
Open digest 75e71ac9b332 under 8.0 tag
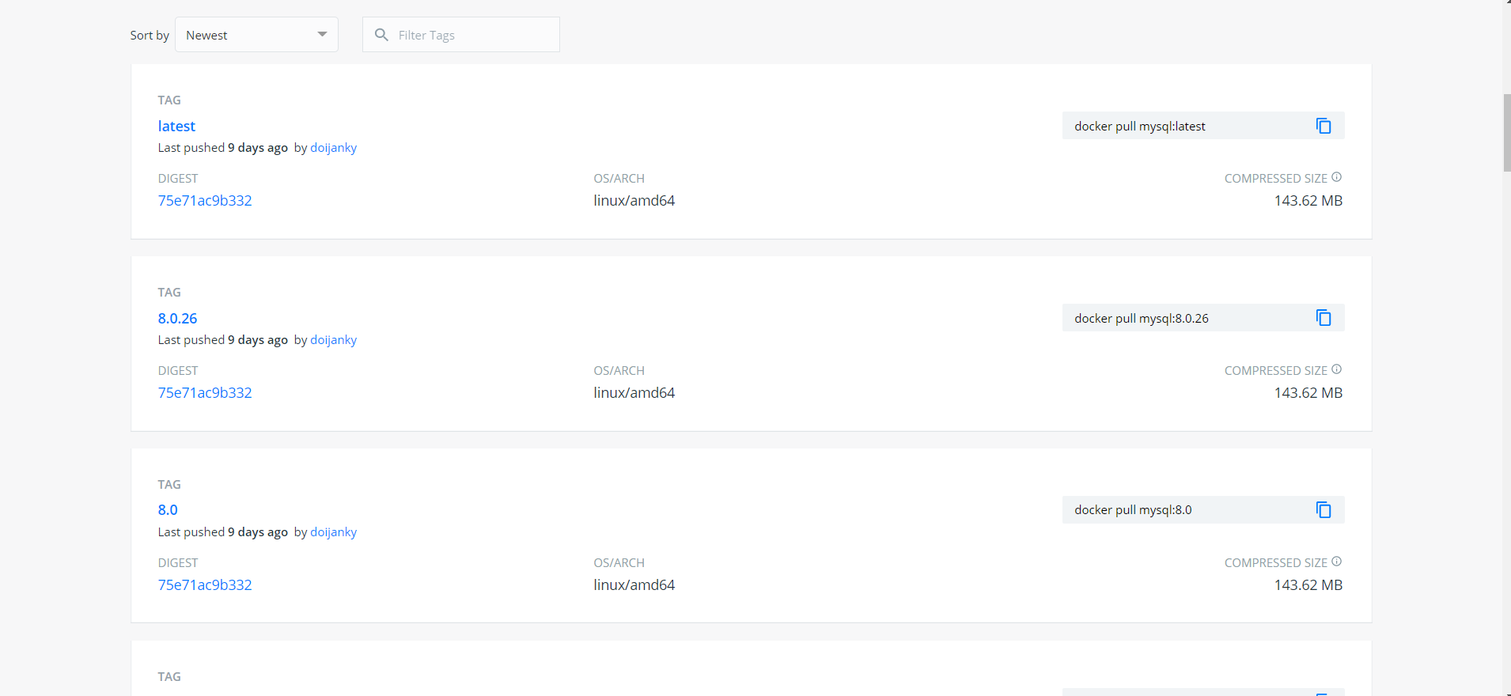tap(205, 585)
